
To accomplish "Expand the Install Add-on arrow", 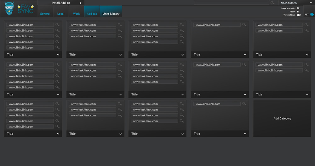I will click(x=81, y=3).
